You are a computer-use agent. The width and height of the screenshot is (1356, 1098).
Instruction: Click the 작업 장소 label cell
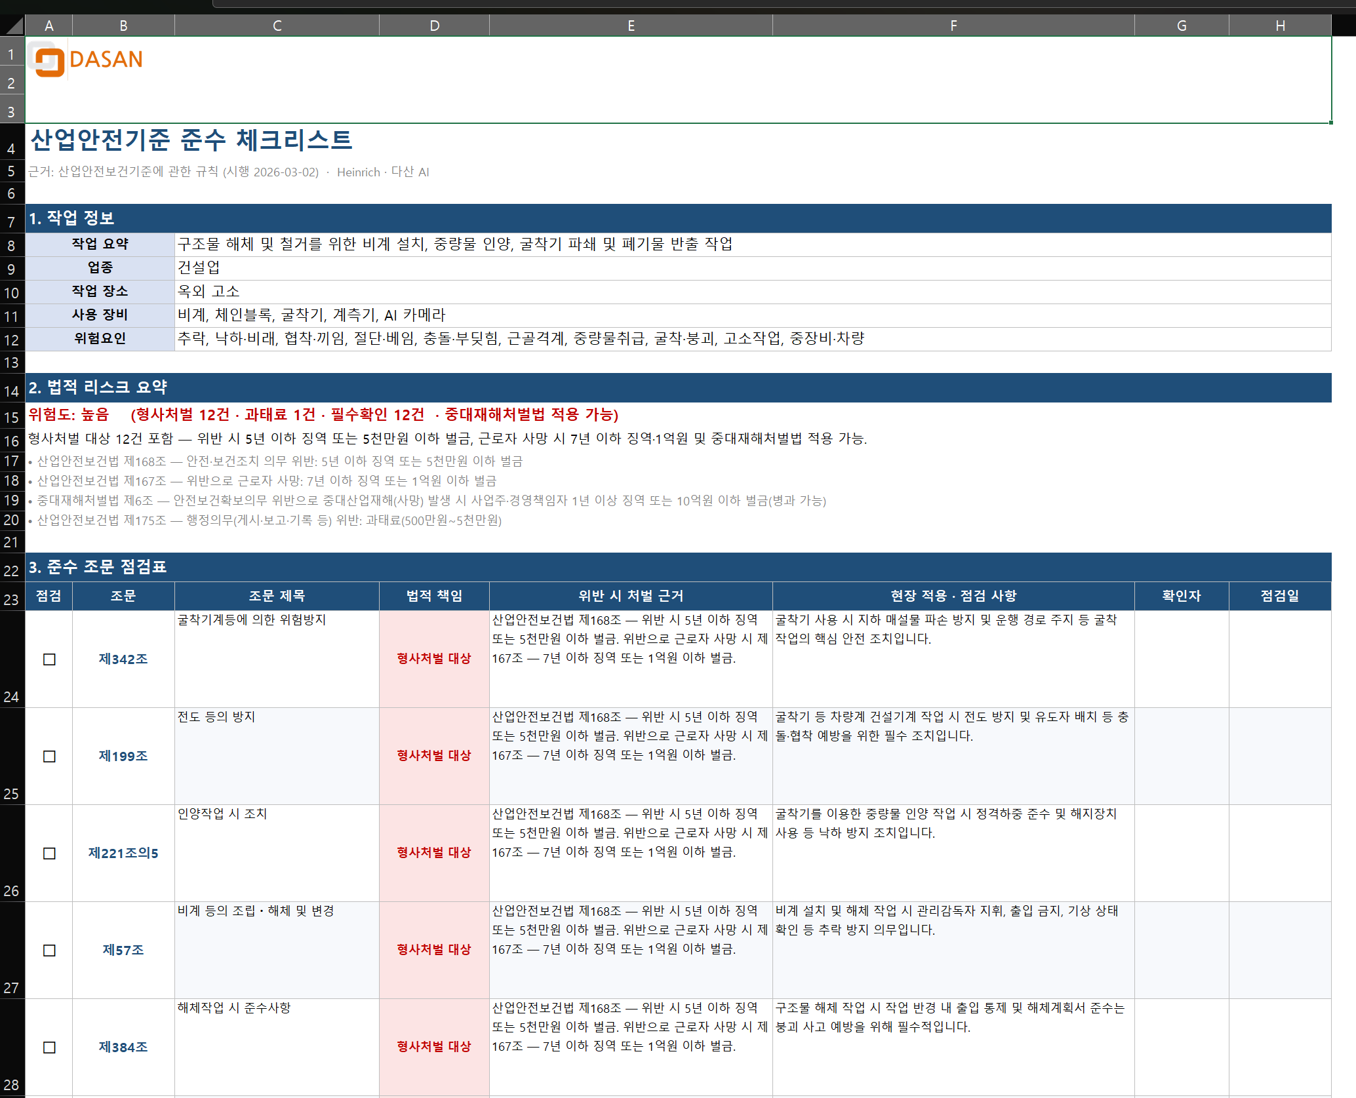[x=100, y=292]
